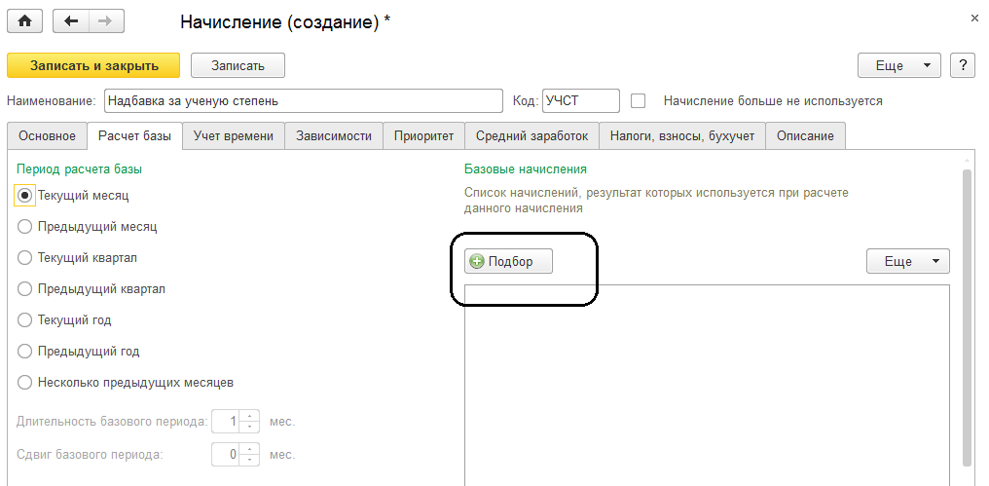This screenshot has height=486, width=989.
Task: Open the Налоги, взносы, бухучет tab
Action: coord(681,136)
